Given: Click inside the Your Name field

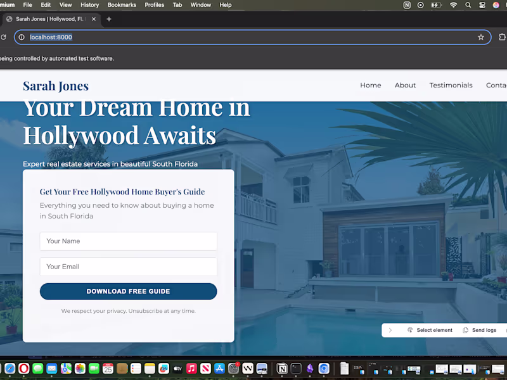Looking at the screenshot, I should point(128,241).
